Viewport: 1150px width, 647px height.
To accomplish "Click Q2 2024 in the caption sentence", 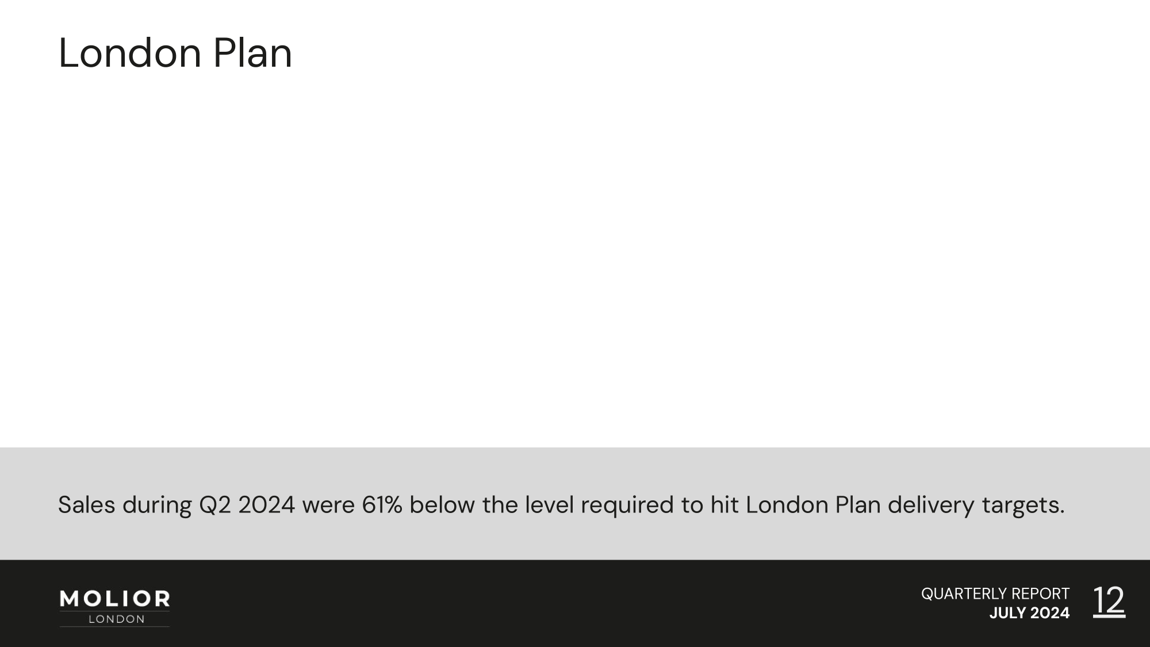I will [x=247, y=505].
